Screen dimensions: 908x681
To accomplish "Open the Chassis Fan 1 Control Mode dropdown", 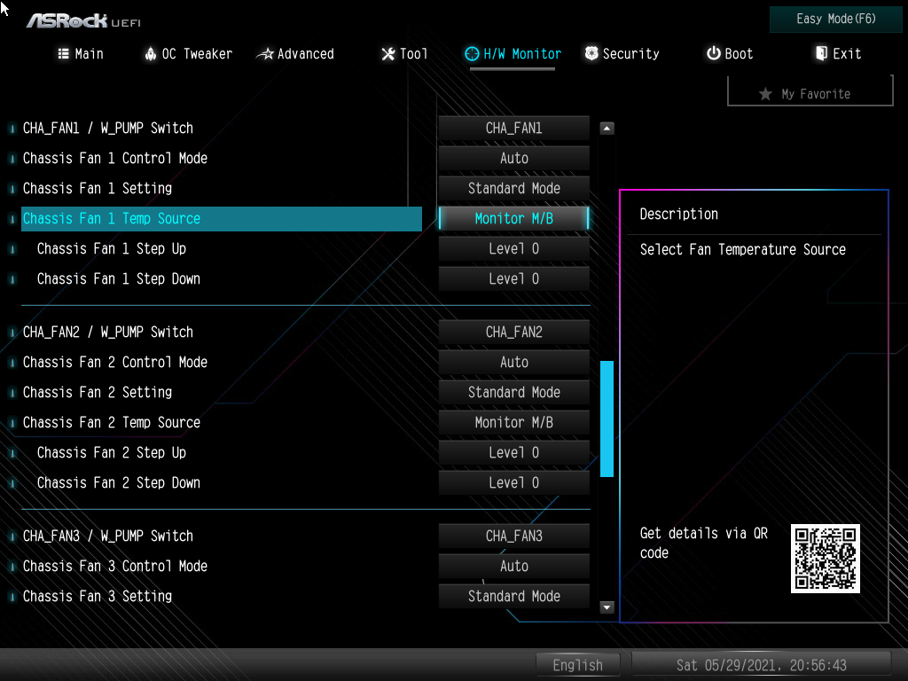I will (x=513, y=158).
